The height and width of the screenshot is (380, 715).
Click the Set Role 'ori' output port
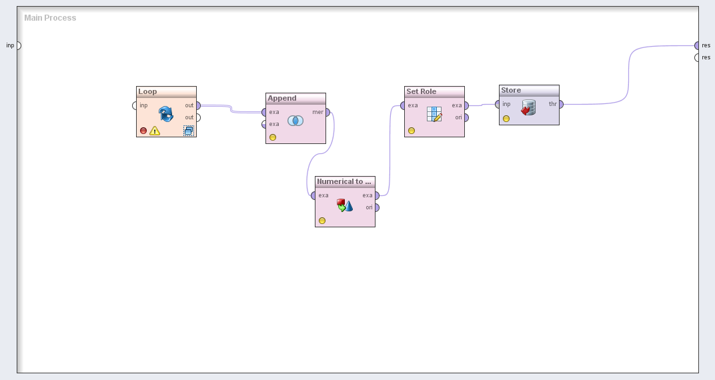[466, 117]
